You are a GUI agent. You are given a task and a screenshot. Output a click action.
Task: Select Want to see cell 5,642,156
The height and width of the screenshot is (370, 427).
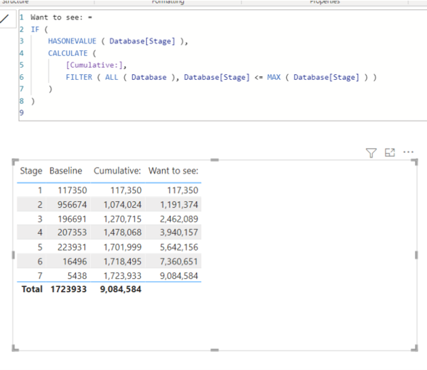coord(179,247)
